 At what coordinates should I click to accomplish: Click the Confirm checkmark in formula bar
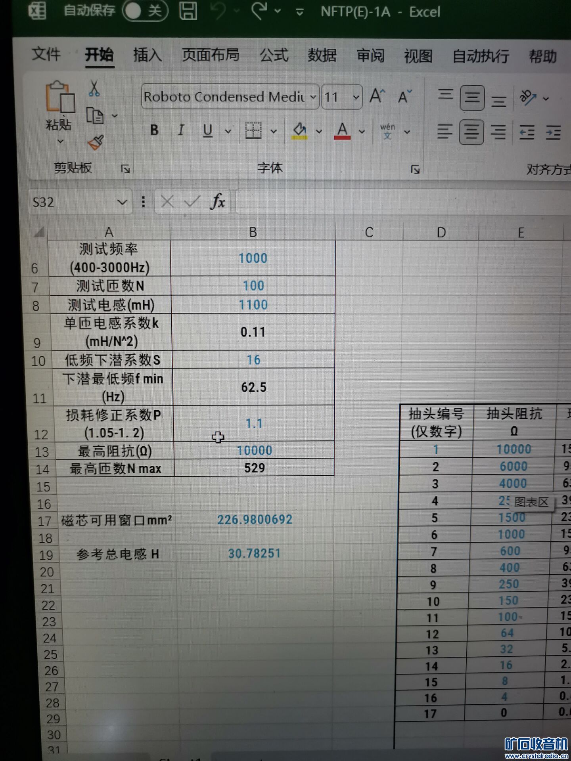click(192, 202)
